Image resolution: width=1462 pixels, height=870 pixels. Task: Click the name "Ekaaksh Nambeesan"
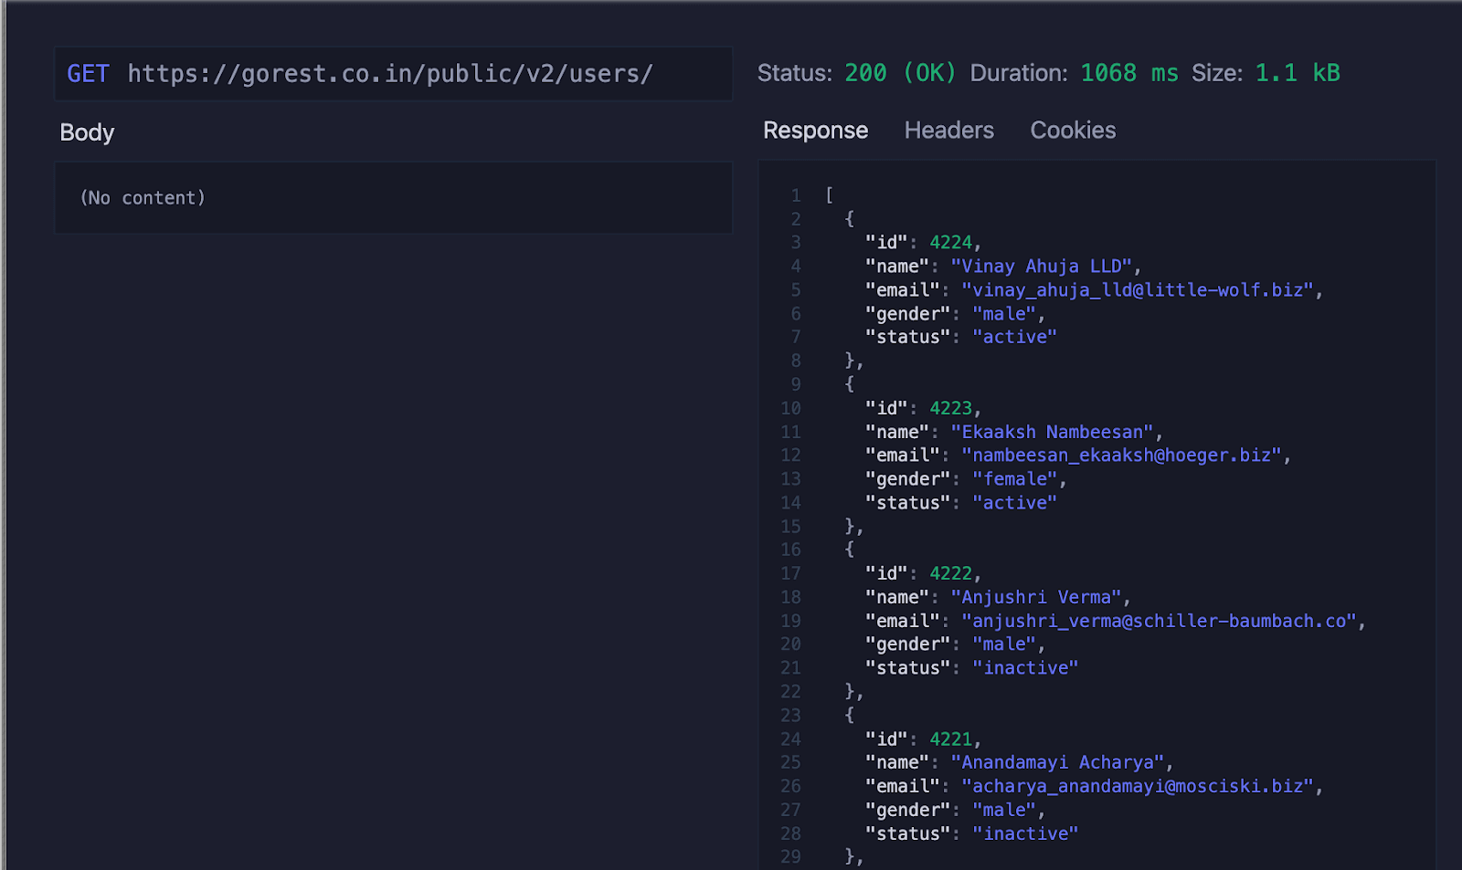[1052, 432]
